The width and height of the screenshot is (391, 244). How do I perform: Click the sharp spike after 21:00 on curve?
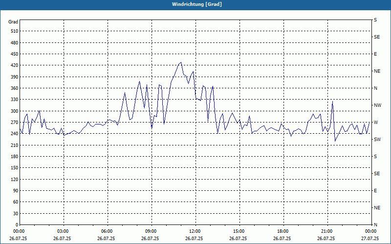[x=332, y=102]
